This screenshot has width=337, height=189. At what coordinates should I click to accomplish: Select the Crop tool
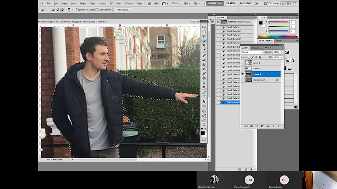204,45
